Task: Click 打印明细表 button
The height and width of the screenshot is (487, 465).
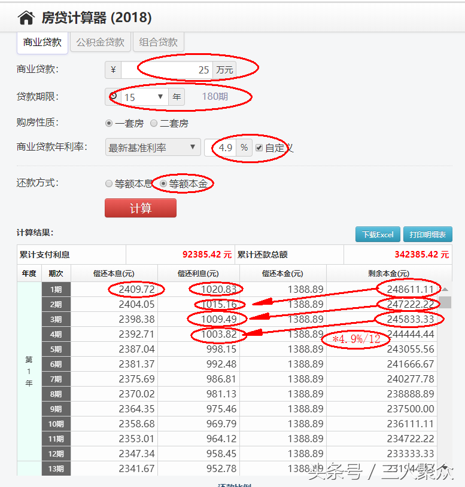Action: click(x=427, y=234)
